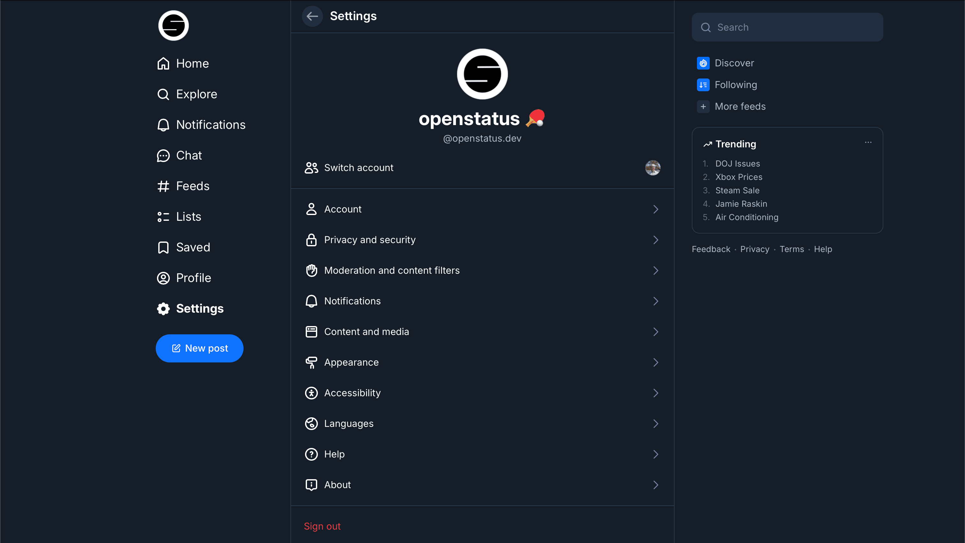The height and width of the screenshot is (543, 965).
Task: Click the Appearance paint roller icon
Action: pos(311,362)
